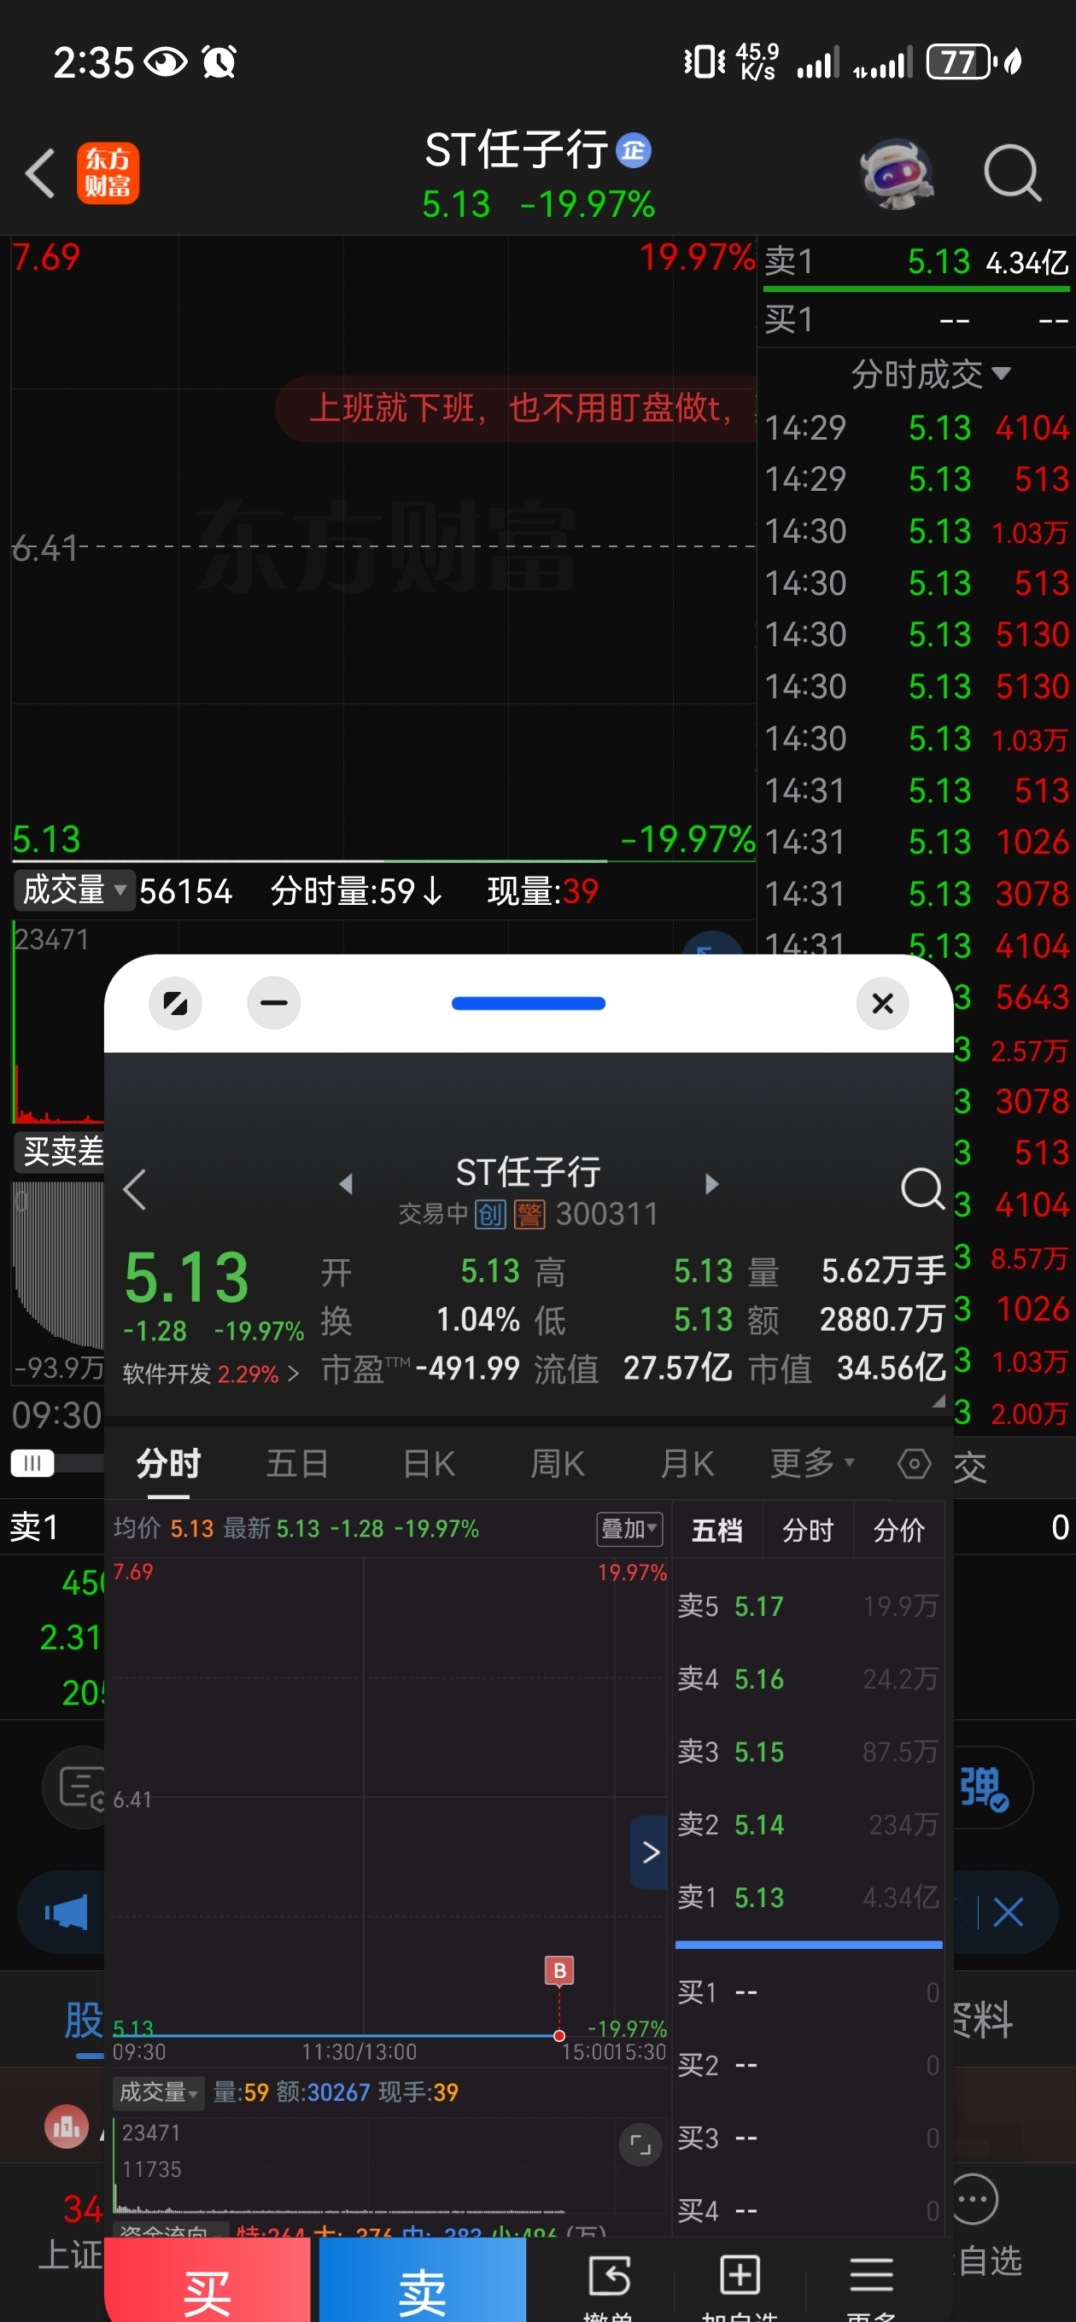Open the 分时成交 dropdown

coord(930,373)
